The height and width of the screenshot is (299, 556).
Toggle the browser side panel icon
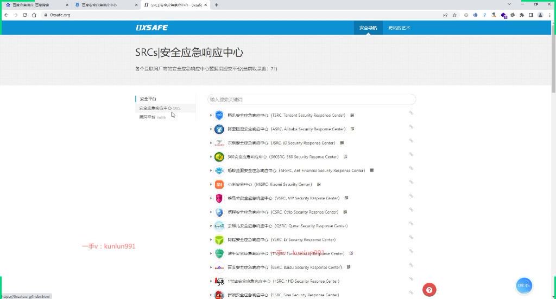(x=531, y=15)
